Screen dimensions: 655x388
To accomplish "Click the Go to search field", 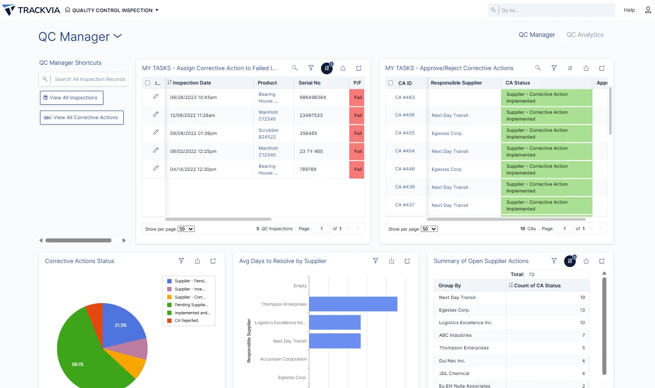I will [x=552, y=10].
